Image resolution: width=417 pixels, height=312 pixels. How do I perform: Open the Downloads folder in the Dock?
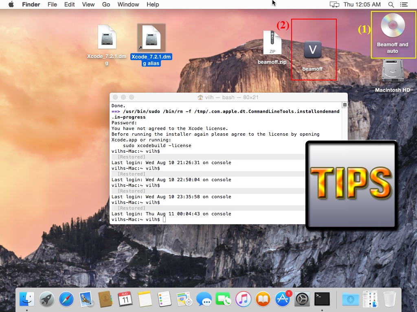[x=351, y=299]
